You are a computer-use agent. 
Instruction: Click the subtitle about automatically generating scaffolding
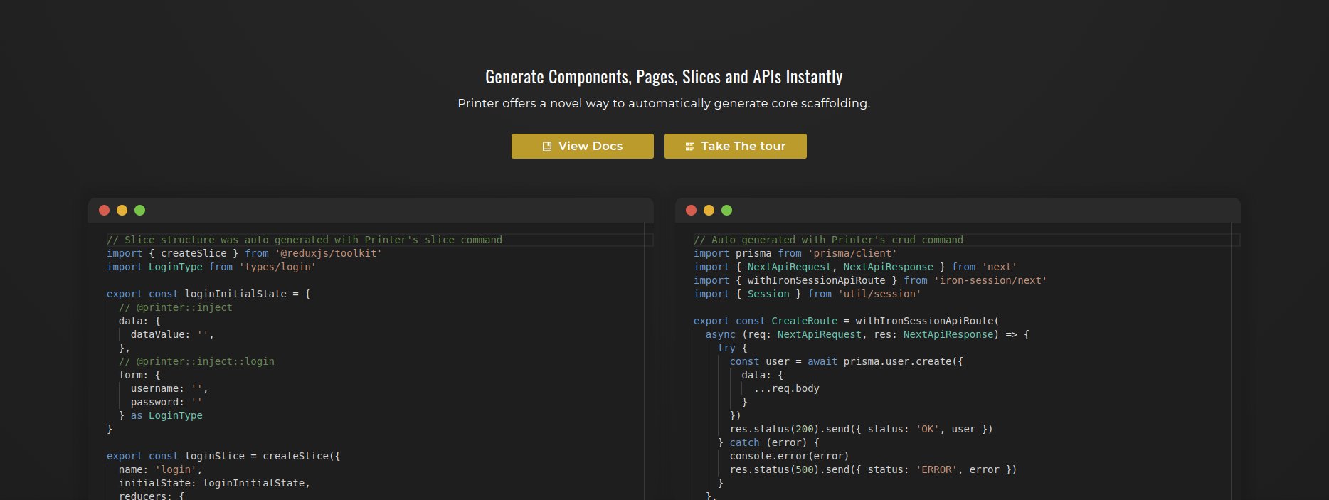click(x=664, y=103)
